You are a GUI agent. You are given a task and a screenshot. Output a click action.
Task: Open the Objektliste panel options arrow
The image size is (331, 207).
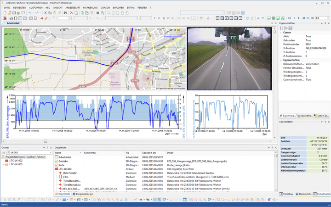(x=269, y=148)
